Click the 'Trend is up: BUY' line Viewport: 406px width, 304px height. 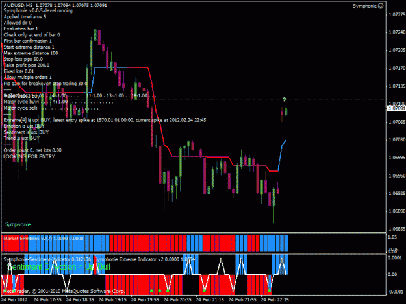(21, 138)
